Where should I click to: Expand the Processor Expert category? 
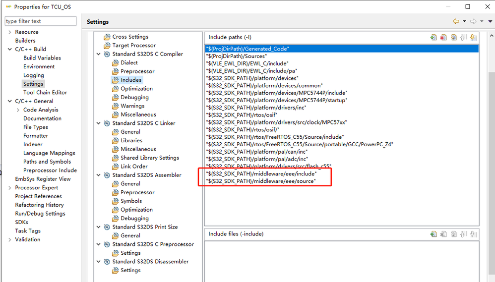click(x=9, y=188)
